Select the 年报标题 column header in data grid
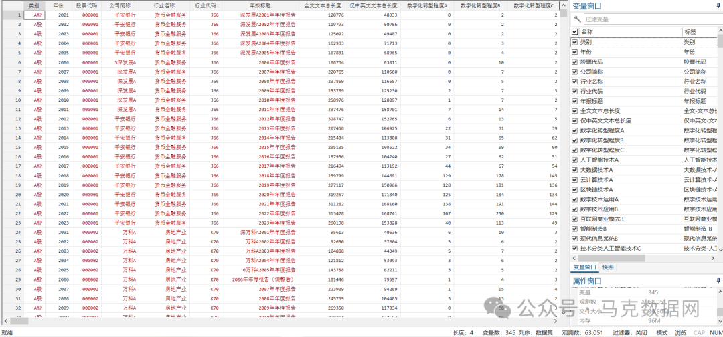 (260, 6)
